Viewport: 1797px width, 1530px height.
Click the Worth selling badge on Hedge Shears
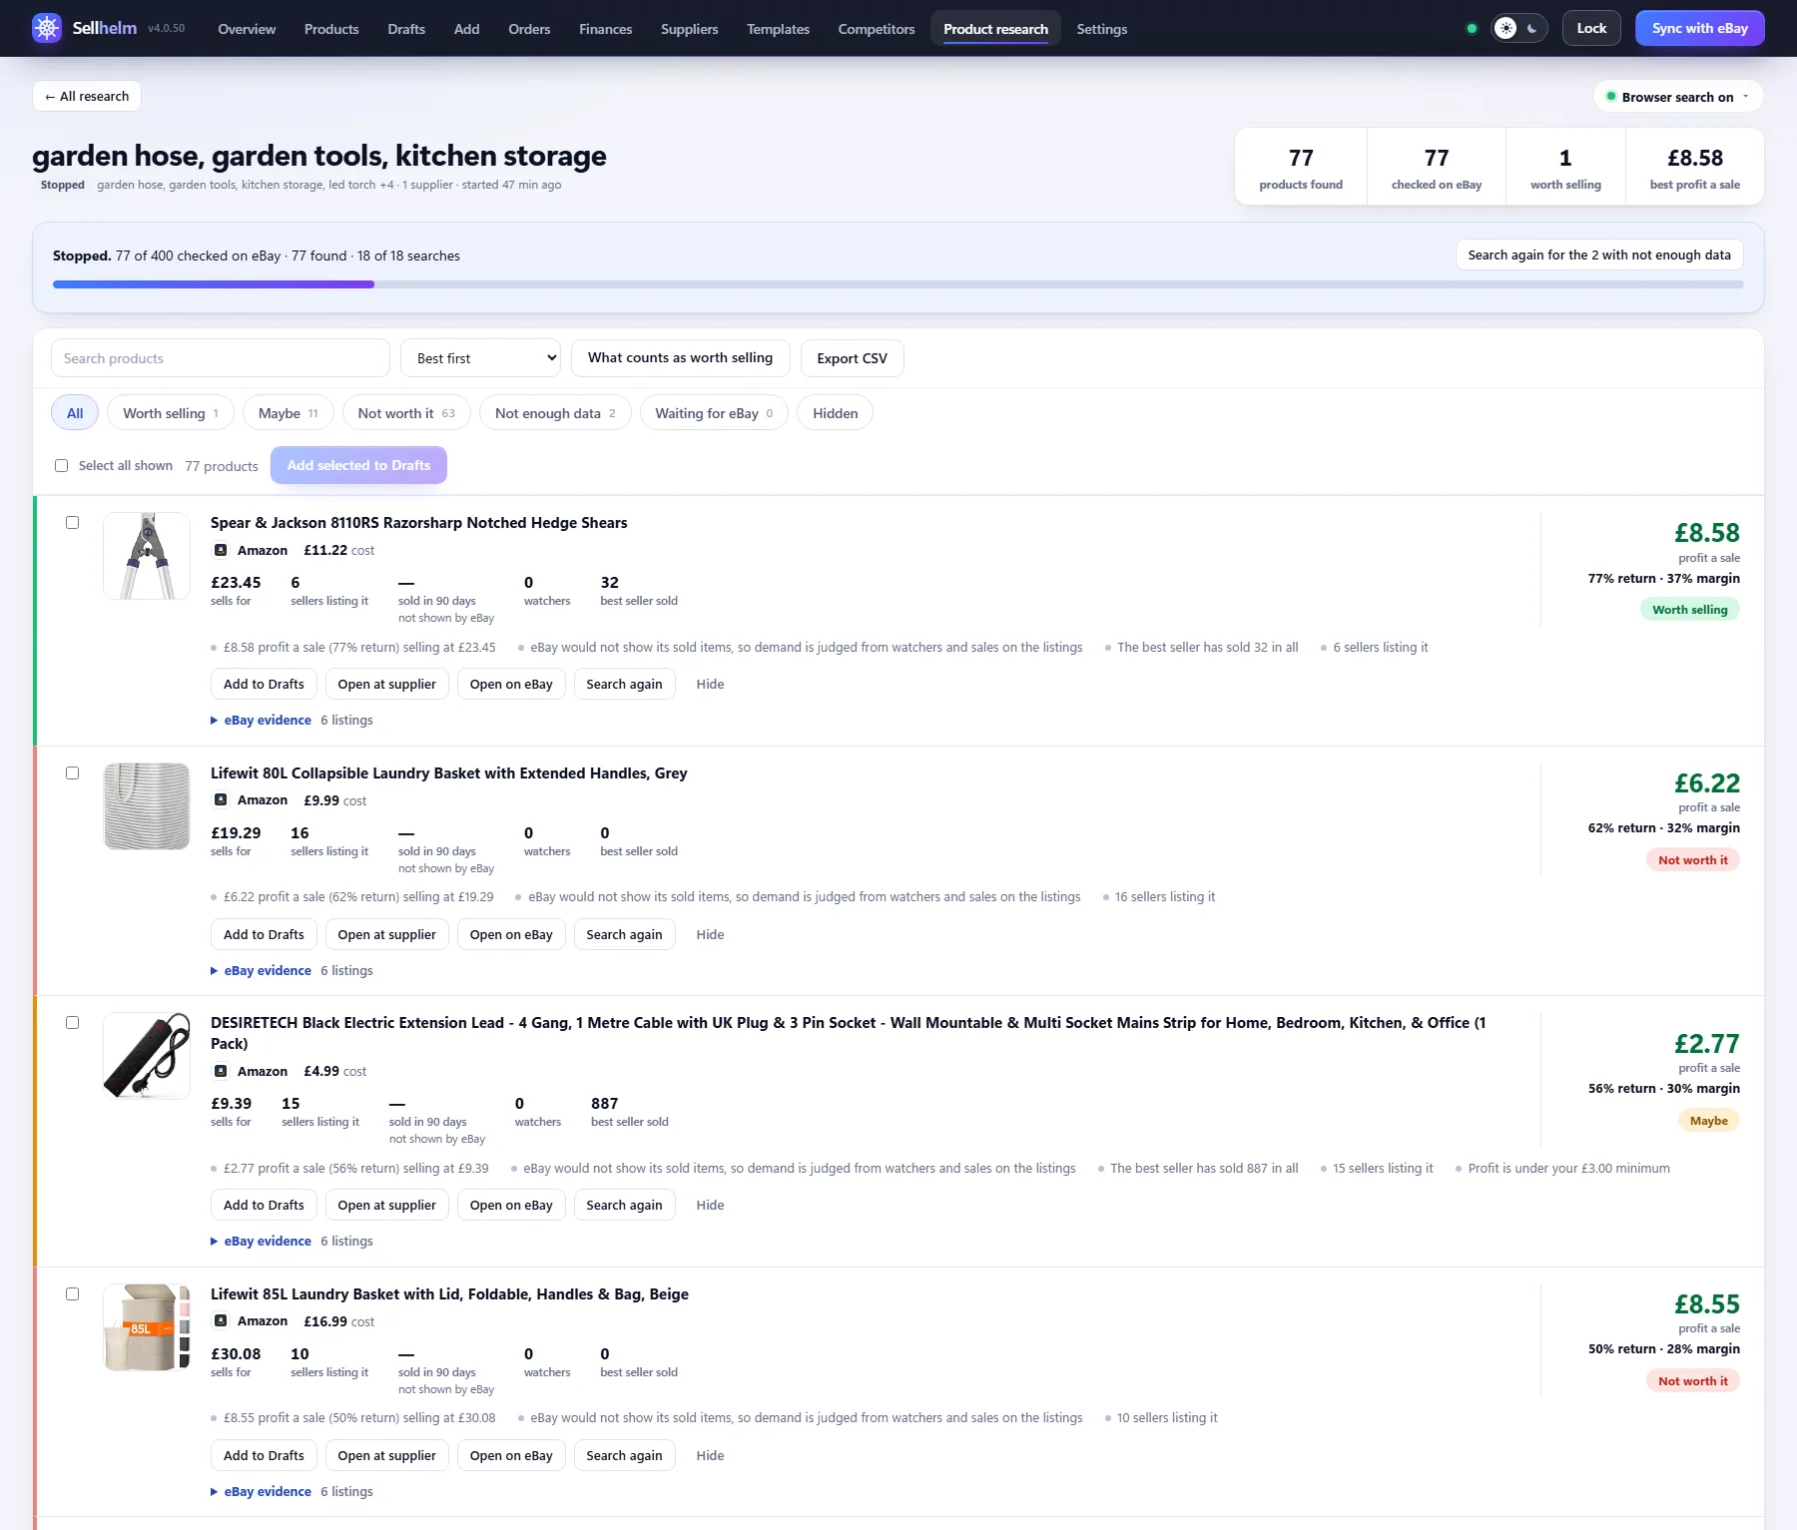click(1690, 610)
